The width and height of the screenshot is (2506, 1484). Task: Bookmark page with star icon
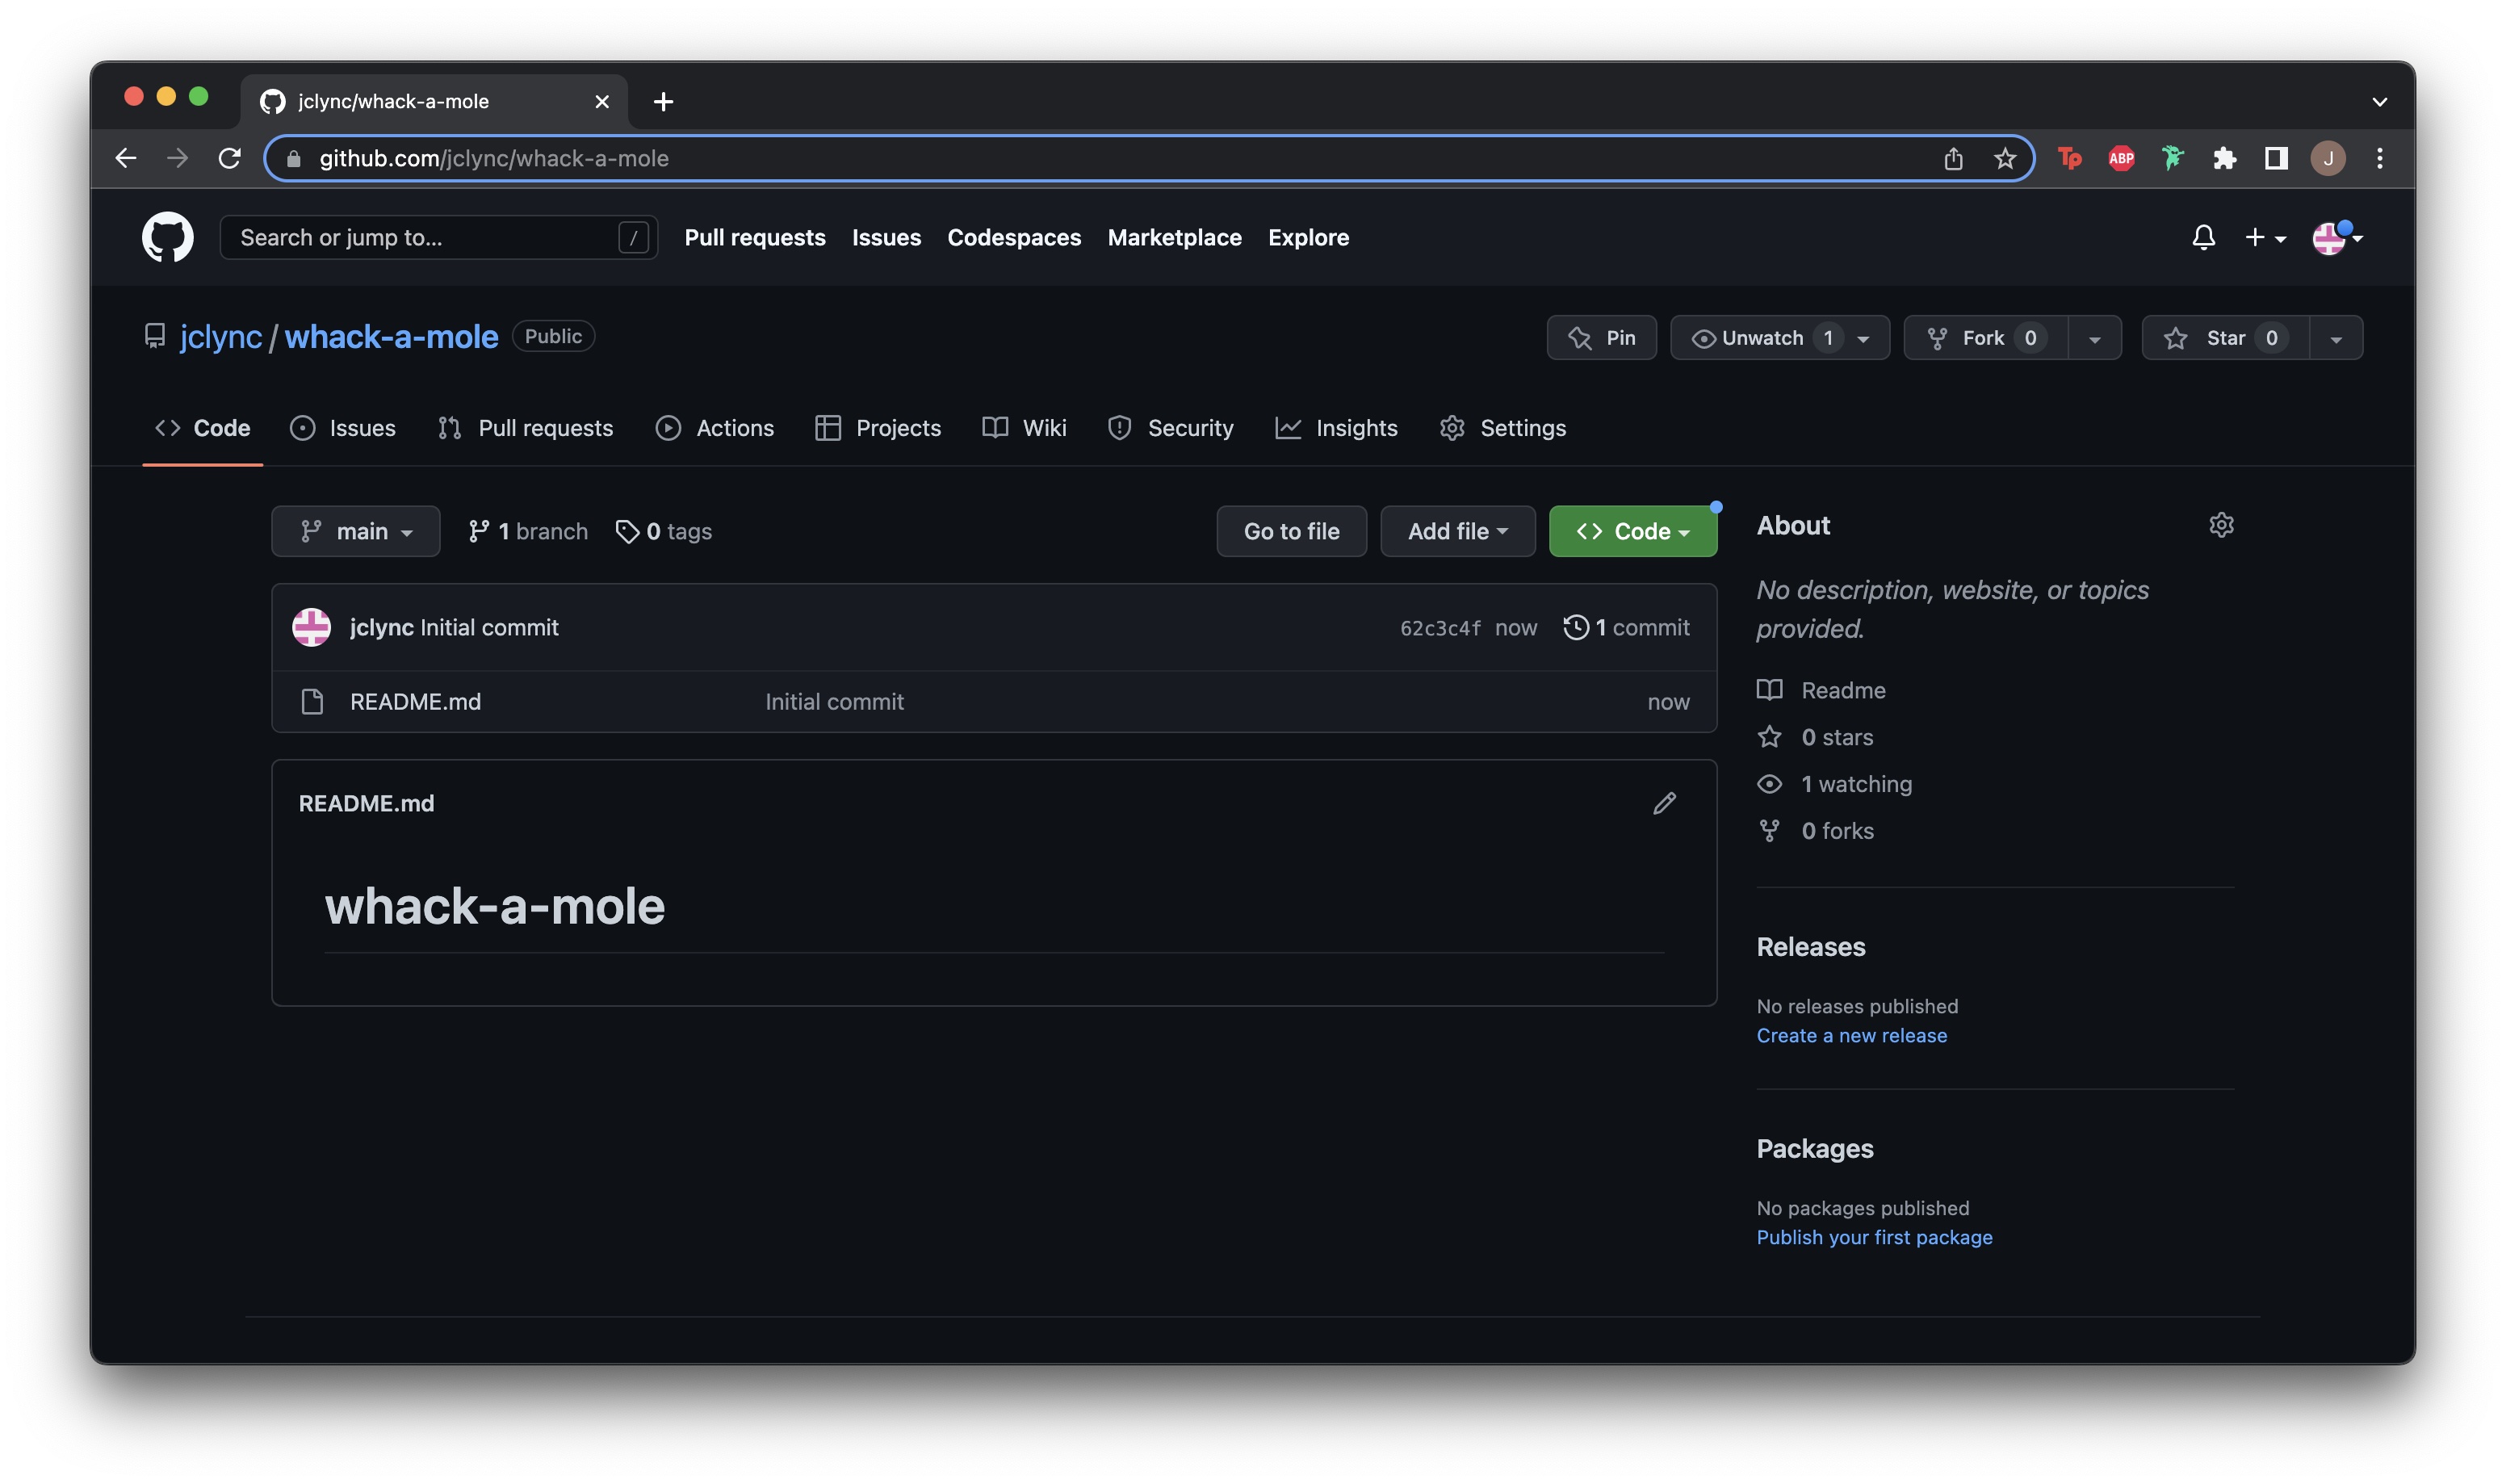(x=2004, y=158)
